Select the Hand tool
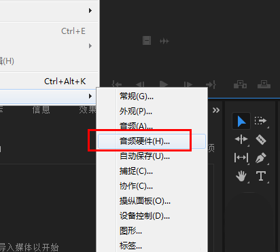 241,176
